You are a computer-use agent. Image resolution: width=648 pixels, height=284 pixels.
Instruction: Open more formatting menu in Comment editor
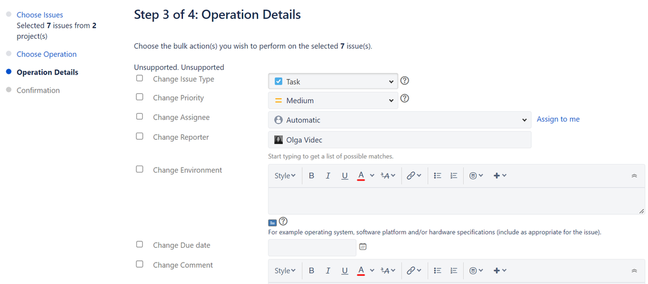coord(388,270)
